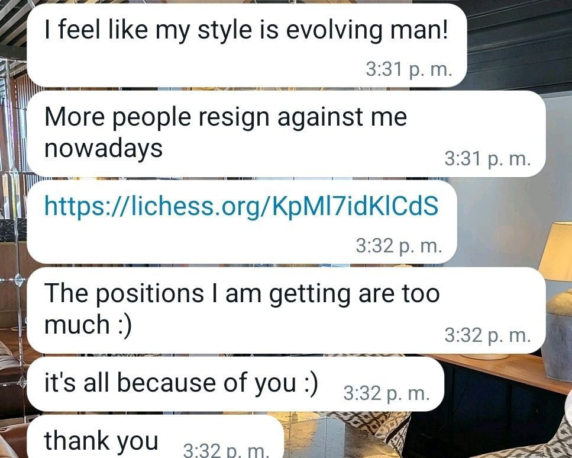Image resolution: width=572 pixels, height=458 pixels.
Task: Select the "thank you" message bubble
Action: pyautogui.click(x=156, y=437)
